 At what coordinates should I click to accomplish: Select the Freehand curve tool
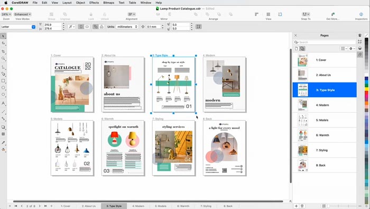tap(3, 67)
